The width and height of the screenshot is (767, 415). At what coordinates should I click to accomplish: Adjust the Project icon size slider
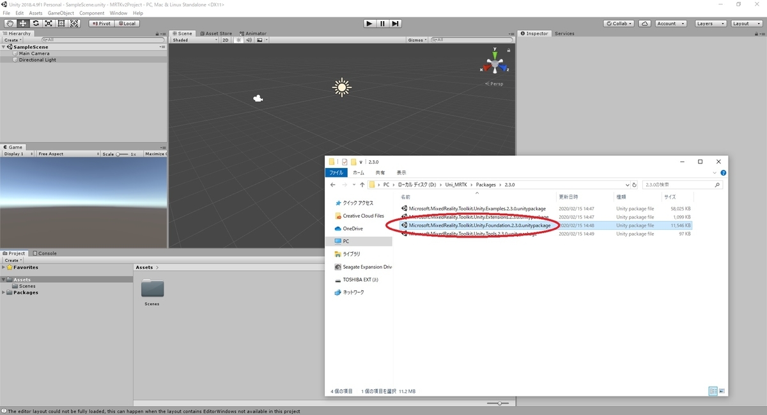(499, 403)
